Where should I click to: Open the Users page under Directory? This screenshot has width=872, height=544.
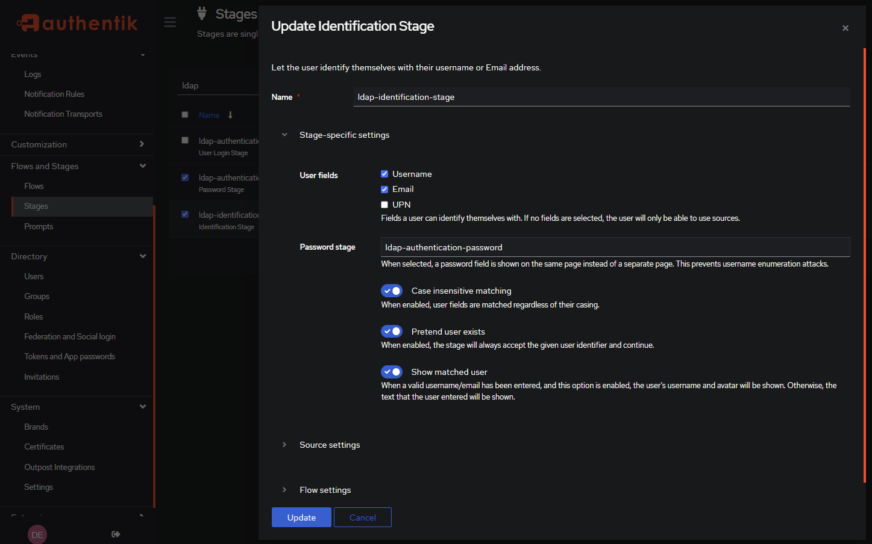point(34,276)
